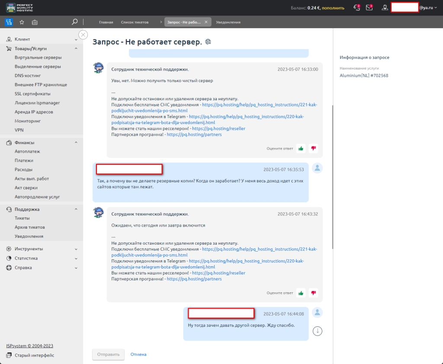Open the briefcase icon in toolbar
Screen dimensions: 443x364
(35, 22)
